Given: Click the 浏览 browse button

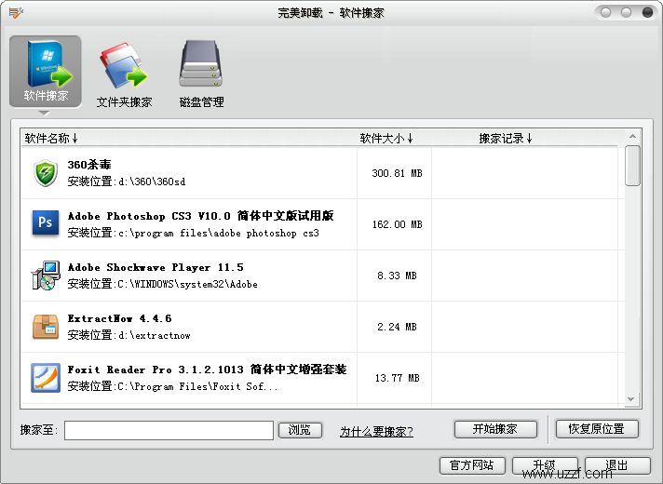Looking at the screenshot, I should (x=300, y=430).
